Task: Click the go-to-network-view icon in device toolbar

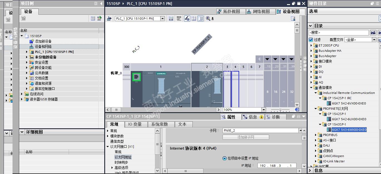Action: coord(109,19)
